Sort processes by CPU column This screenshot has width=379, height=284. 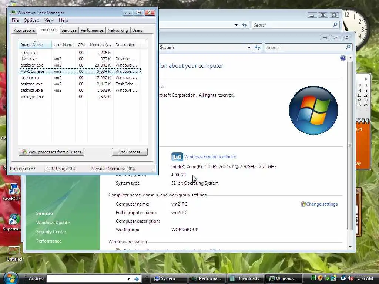click(x=81, y=45)
